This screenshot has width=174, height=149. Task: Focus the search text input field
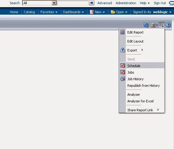[x=73, y=3]
